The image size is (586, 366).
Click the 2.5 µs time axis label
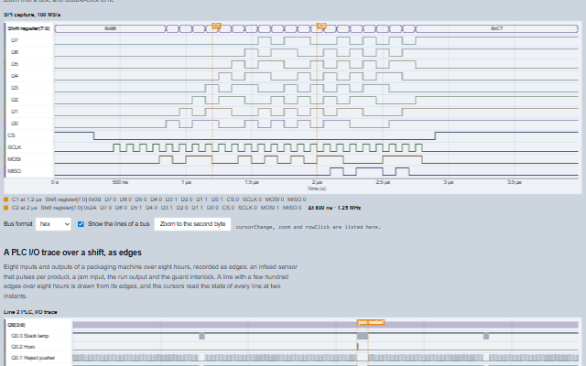coord(383,182)
